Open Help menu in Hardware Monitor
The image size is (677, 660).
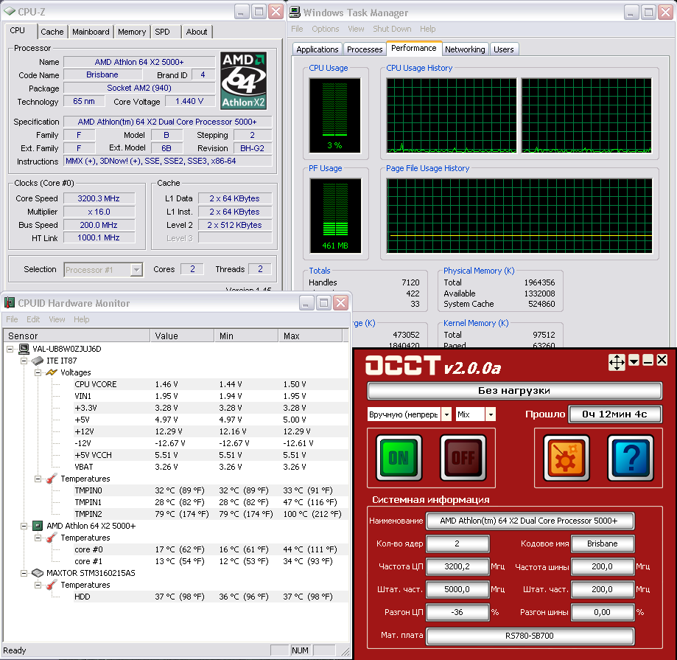(81, 319)
